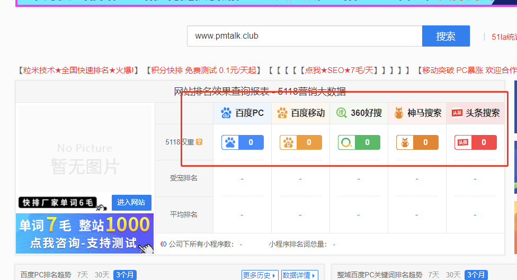The height and width of the screenshot is (280, 517).
Task: Click the 粒米技术全国快速排名 ad link
Action: tap(78, 70)
